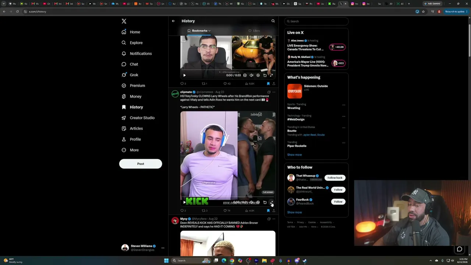Open more options for Piper Rockelle trend

(x=344, y=143)
